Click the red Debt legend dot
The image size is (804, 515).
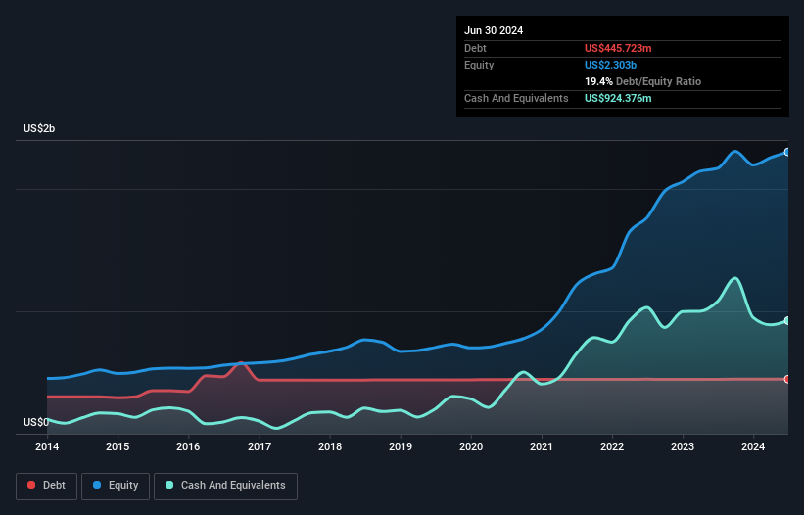coord(31,485)
